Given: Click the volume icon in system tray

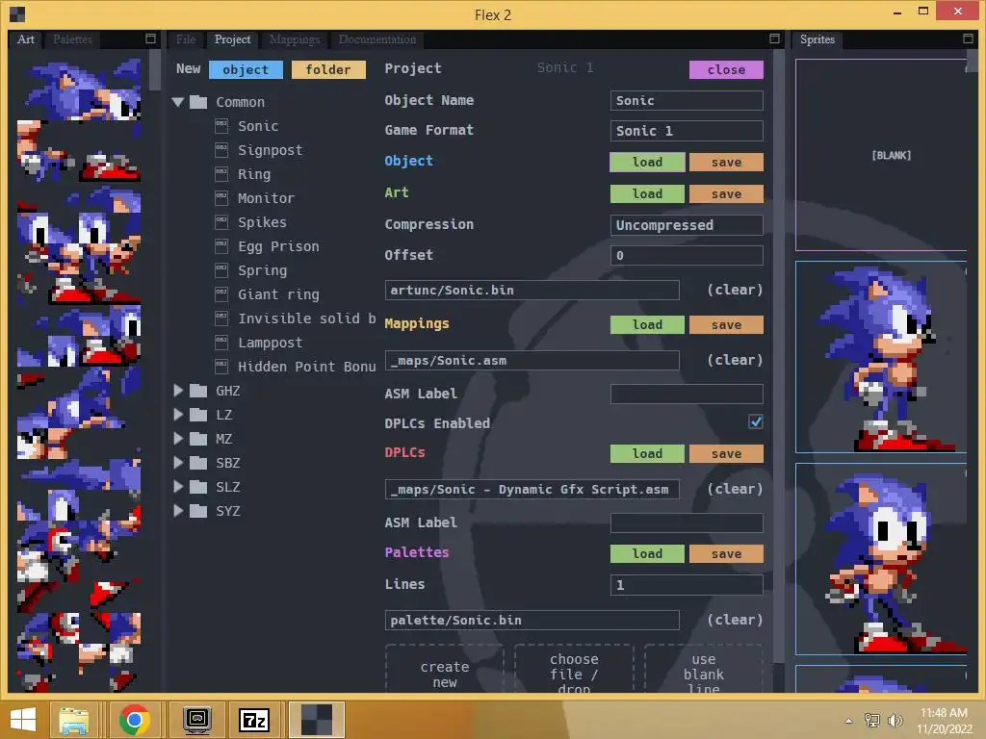Looking at the screenshot, I should pyautogui.click(x=895, y=720).
